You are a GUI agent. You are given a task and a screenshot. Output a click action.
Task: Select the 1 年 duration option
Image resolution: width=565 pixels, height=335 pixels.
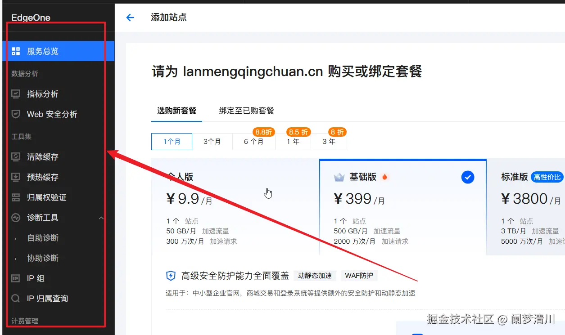pos(293,141)
